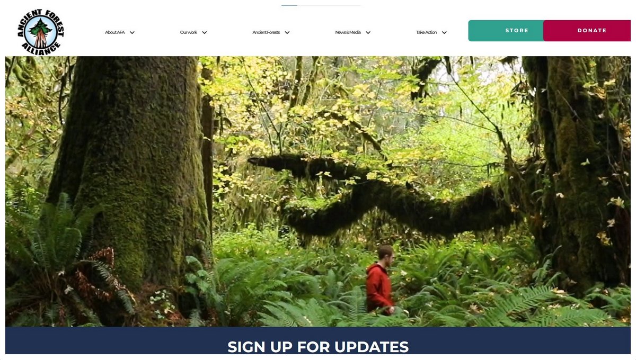Click the hiker in the red hoodie

pos(381,280)
